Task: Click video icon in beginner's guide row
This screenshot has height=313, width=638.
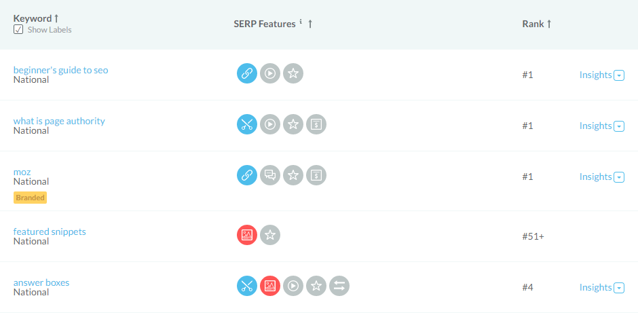Action: (270, 73)
